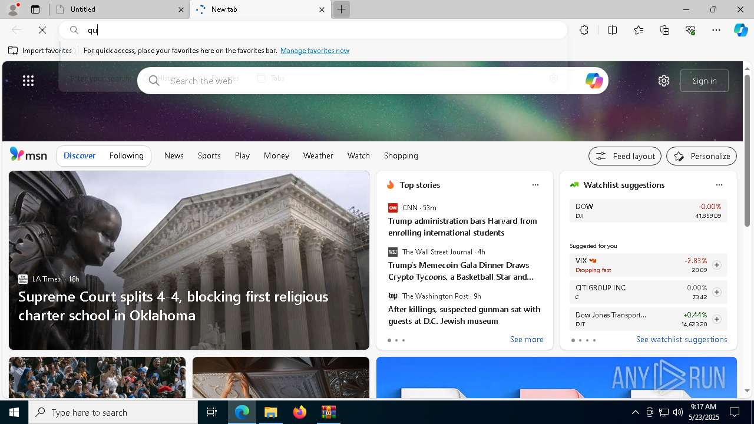754x424 pixels.
Task: Open Supreme Court charter school article
Action: [x=173, y=306]
